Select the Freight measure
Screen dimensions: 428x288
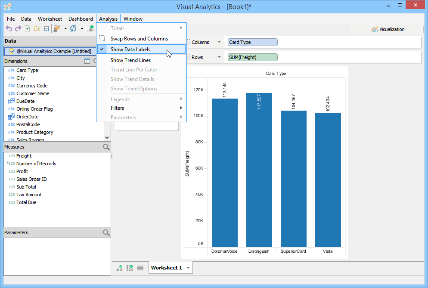point(24,156)
